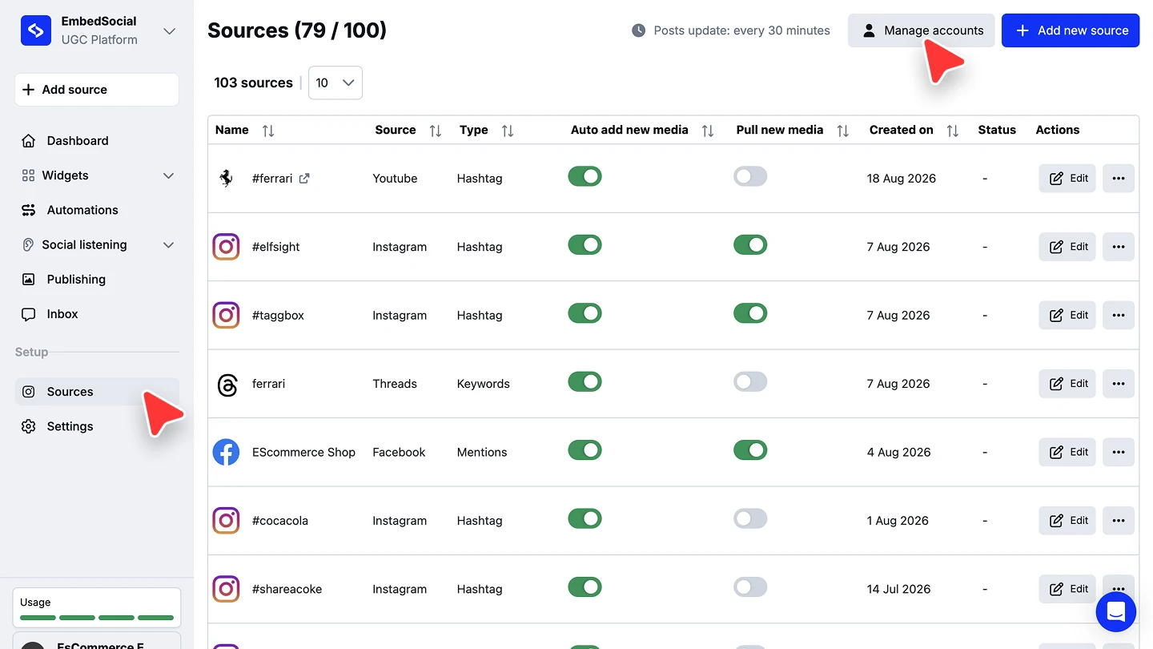Viewport: 1153px width, 649px height.
Task: Open more options for EScommerce Shop row
Action: tap(1119, 452)
